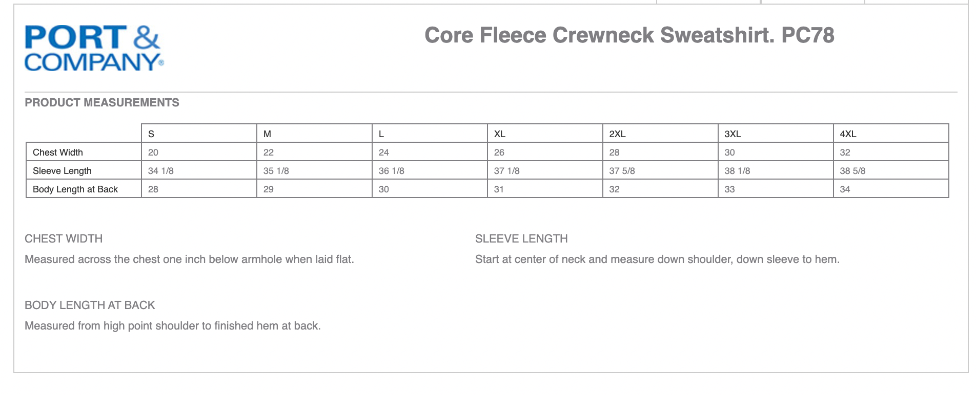The height and width of the screenshot is (395, 976).
Task: Select the S size column header
Action: [151, 134]
